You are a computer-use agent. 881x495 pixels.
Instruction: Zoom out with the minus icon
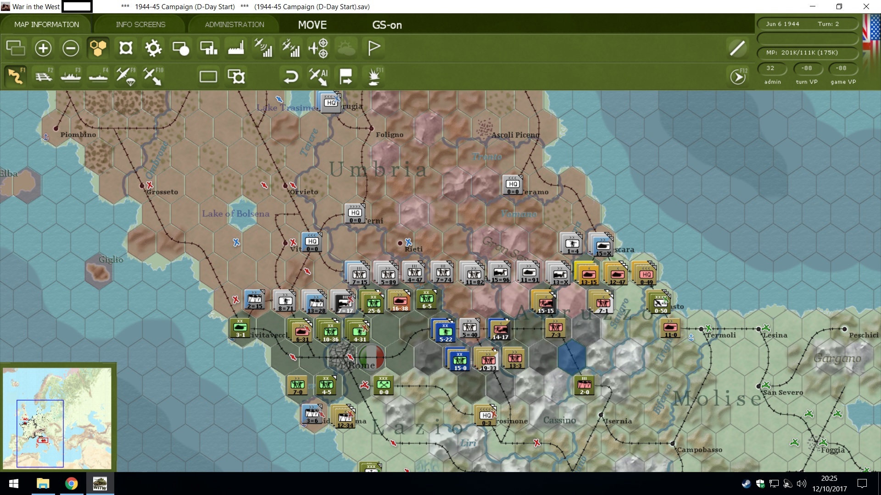[71, 48]
